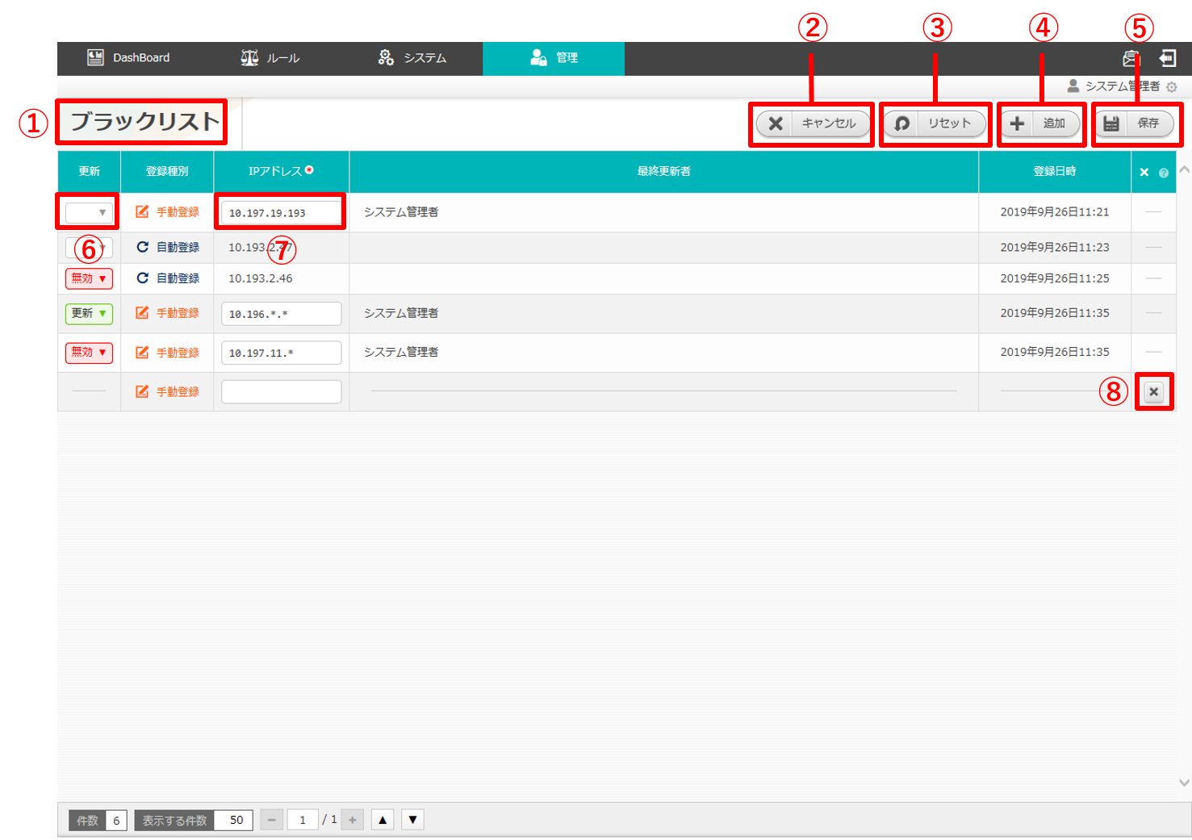Open the DashBoard tab

click(129, 58)
